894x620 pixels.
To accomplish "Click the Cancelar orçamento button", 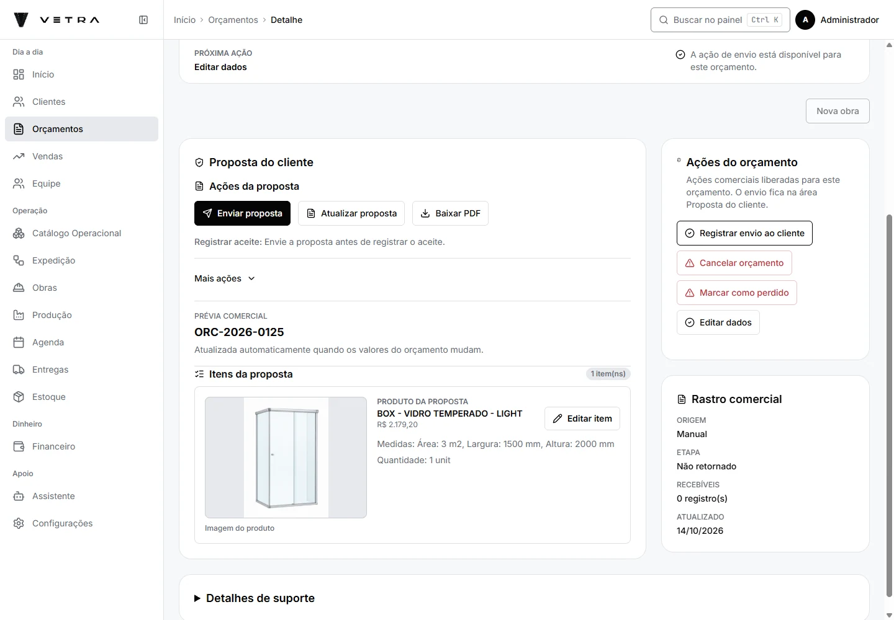I will point(734,263).
